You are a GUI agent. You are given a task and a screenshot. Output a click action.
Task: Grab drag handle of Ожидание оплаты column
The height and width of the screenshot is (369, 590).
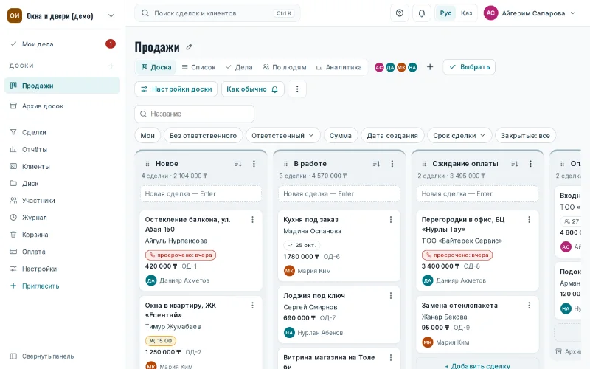pyautogui.click(x=424, y=164)
